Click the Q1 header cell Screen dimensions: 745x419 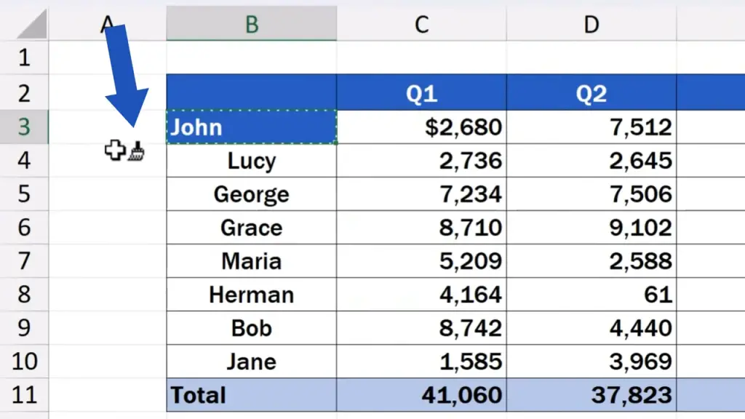pos(421,93)
